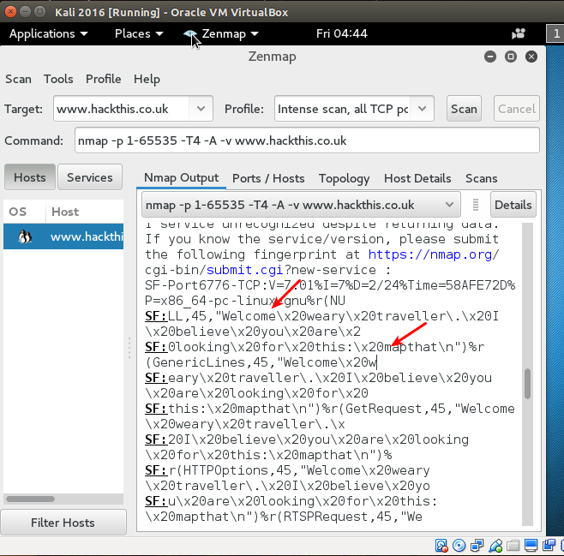The image size is (564, 556).
Task: Click the VirtualBox network adapters icon
Action: pos(477,546)
